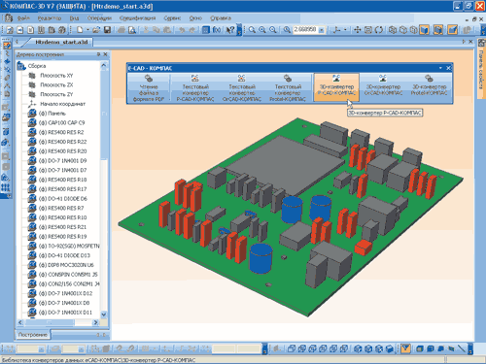Click the pan (move view) cross-arrows icon

tap(357, 30)
